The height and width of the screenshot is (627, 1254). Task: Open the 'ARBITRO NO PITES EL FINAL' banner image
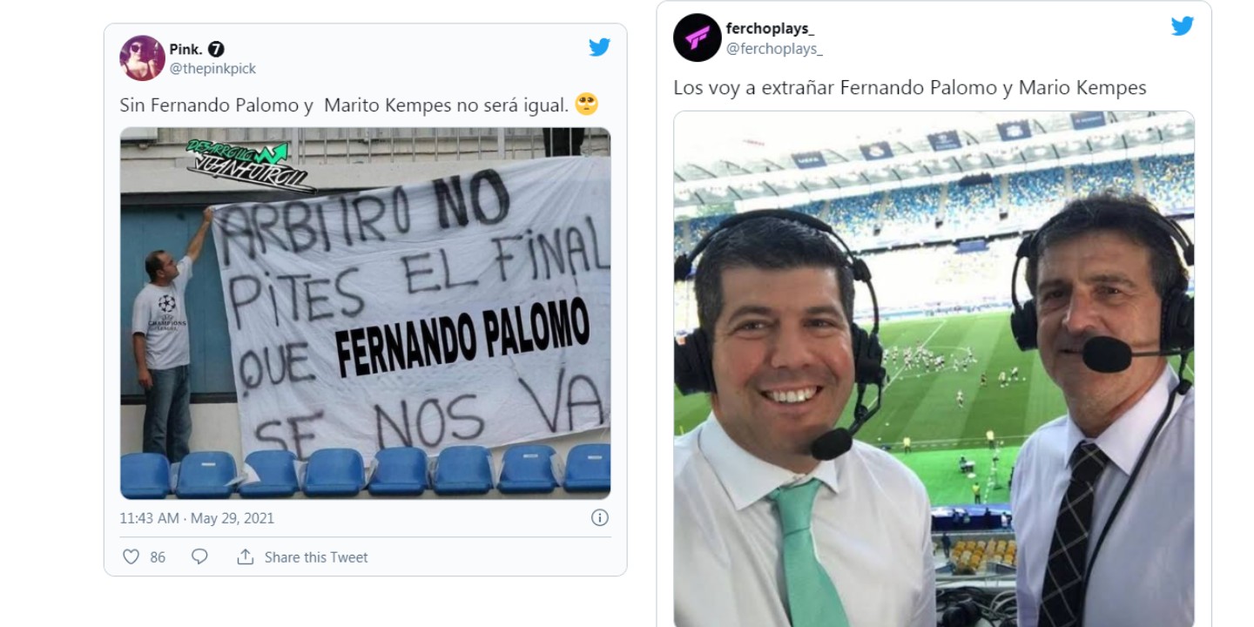tap(365, 313)
